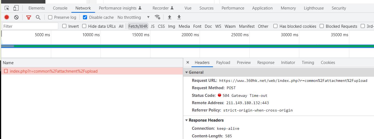Collapse the Response Headers section
The image size is (374, 139).
(x=187, y=120)
